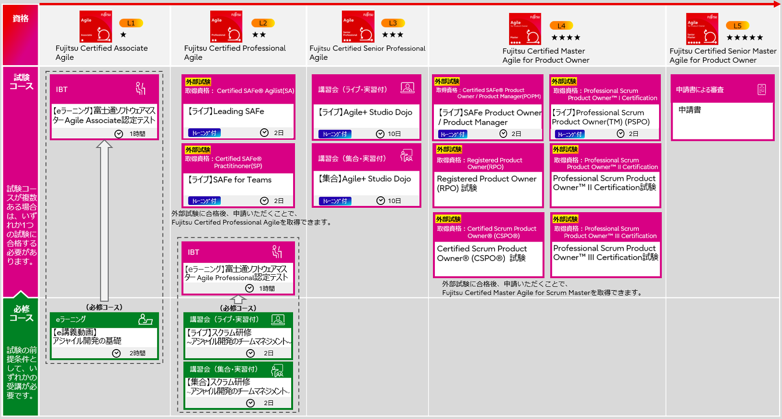The width and height of the screenshot is (782, 419).
Task: Click the Fujitsu Certified Associate Agile badge image
Action: click(x=96, y=27)
